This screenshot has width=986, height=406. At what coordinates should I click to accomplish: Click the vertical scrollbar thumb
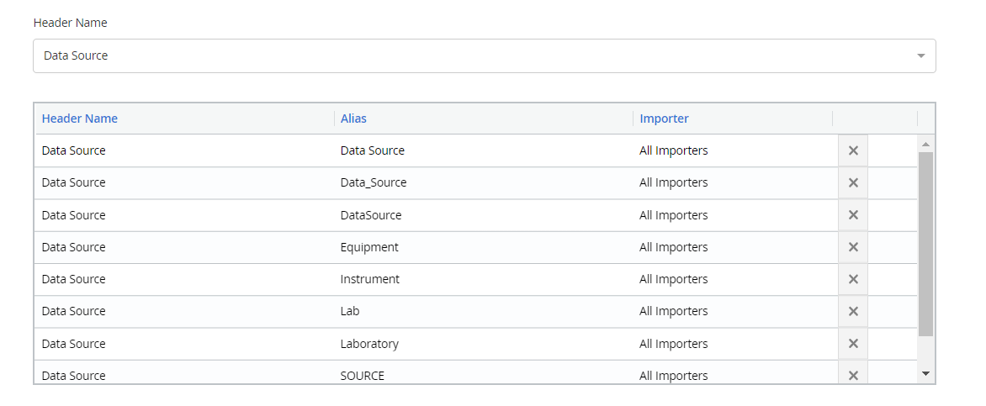(925, 244)
